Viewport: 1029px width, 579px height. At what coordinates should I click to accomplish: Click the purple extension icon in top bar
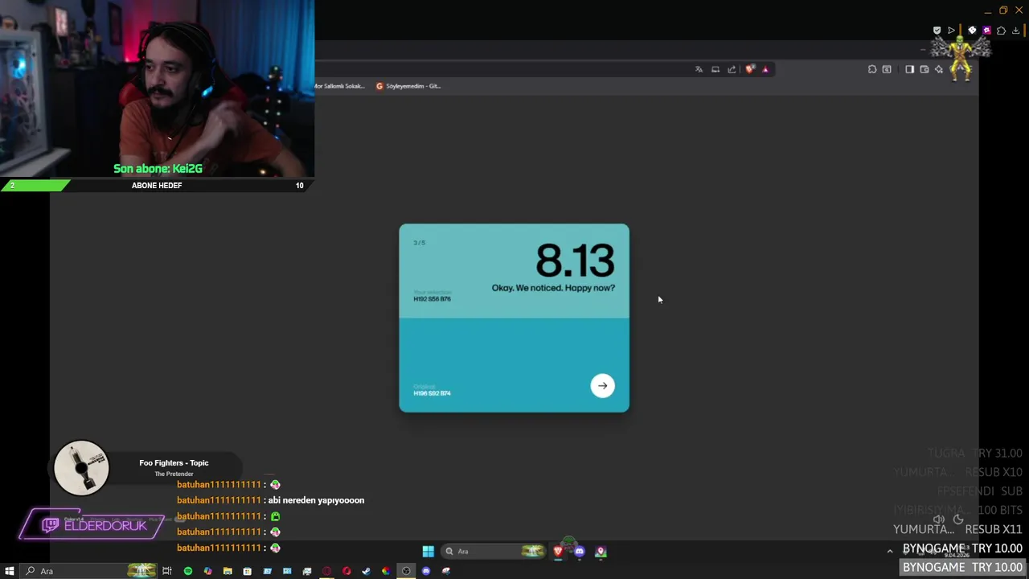pos(986,31)
